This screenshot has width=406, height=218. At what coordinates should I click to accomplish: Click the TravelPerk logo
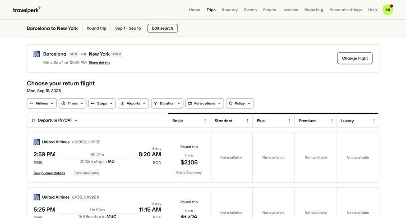coord(27,9)
